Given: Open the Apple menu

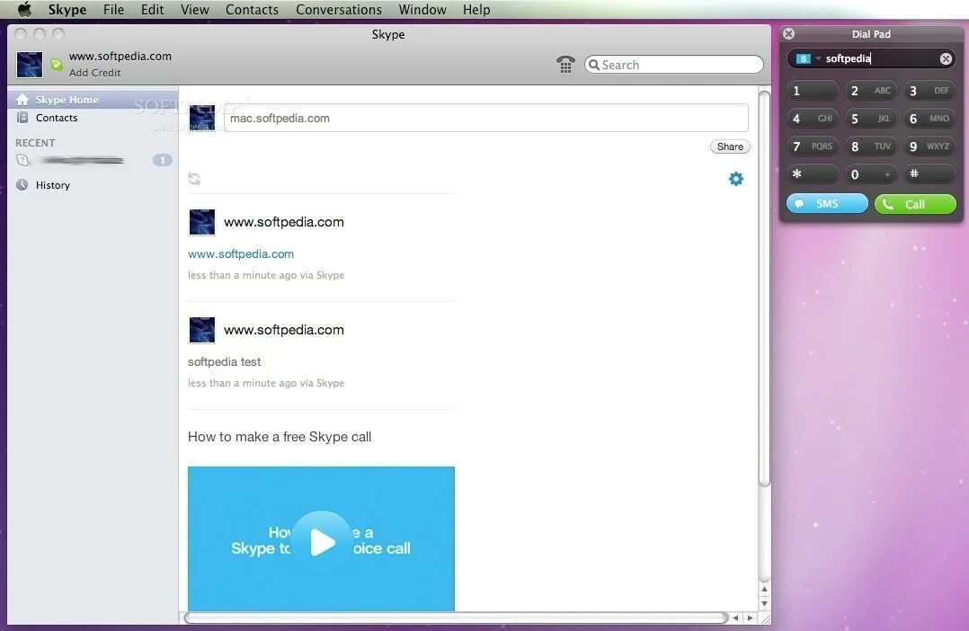Looking at the screenshot, I should (24, 9).
